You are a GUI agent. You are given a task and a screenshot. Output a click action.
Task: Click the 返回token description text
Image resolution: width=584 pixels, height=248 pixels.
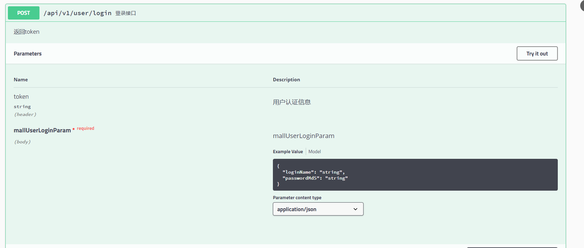[x=27, y=32]
